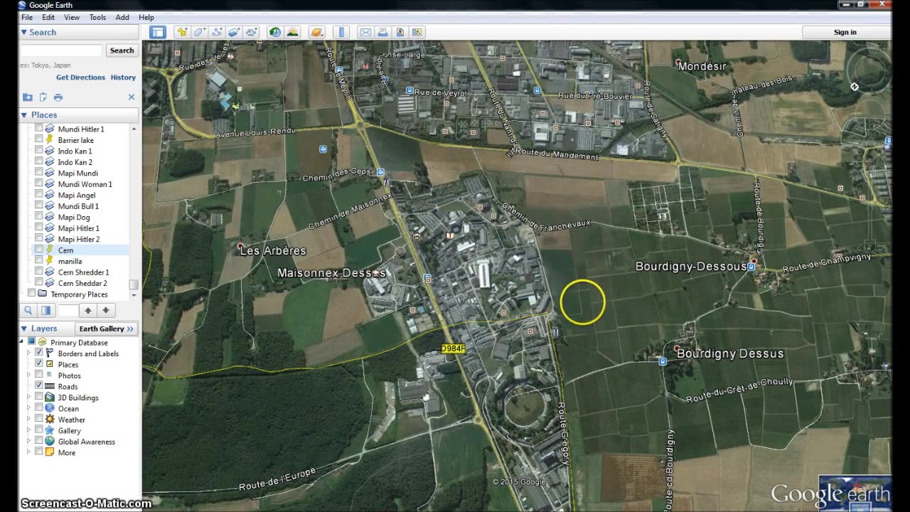
Task: Click the Cern placemark pushpin icon
Action: point(50,250)
